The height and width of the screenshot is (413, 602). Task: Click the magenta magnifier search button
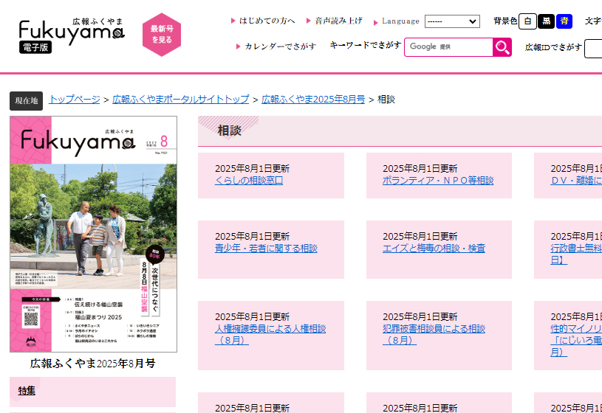click(502, 47)
